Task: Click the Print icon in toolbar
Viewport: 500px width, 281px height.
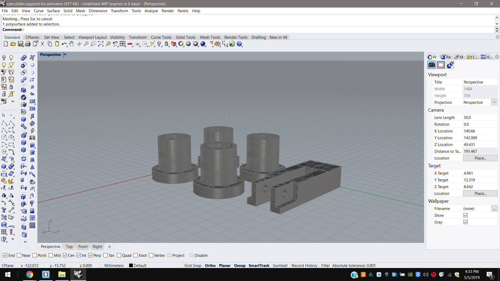Action: (28, 44)
